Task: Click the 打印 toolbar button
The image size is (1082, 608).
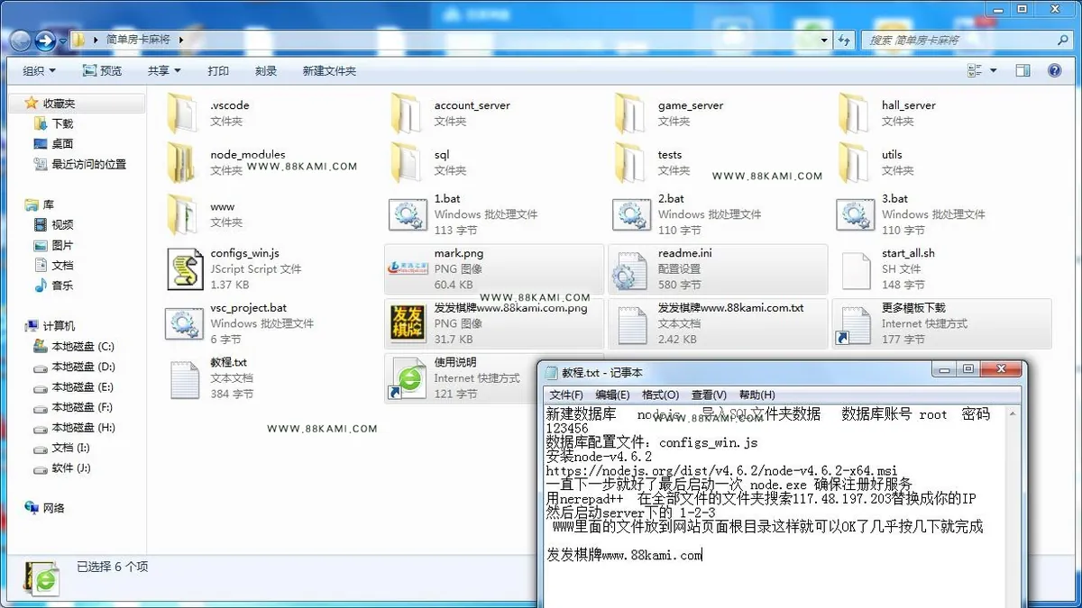Action: click(218, 70)
